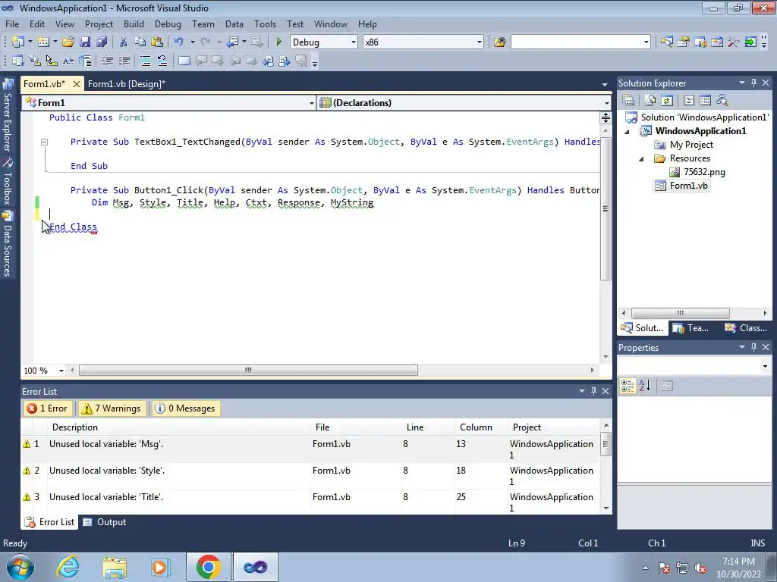Click the View Class Diagram icon
The image size is (777, 582).
click(722, 101)
